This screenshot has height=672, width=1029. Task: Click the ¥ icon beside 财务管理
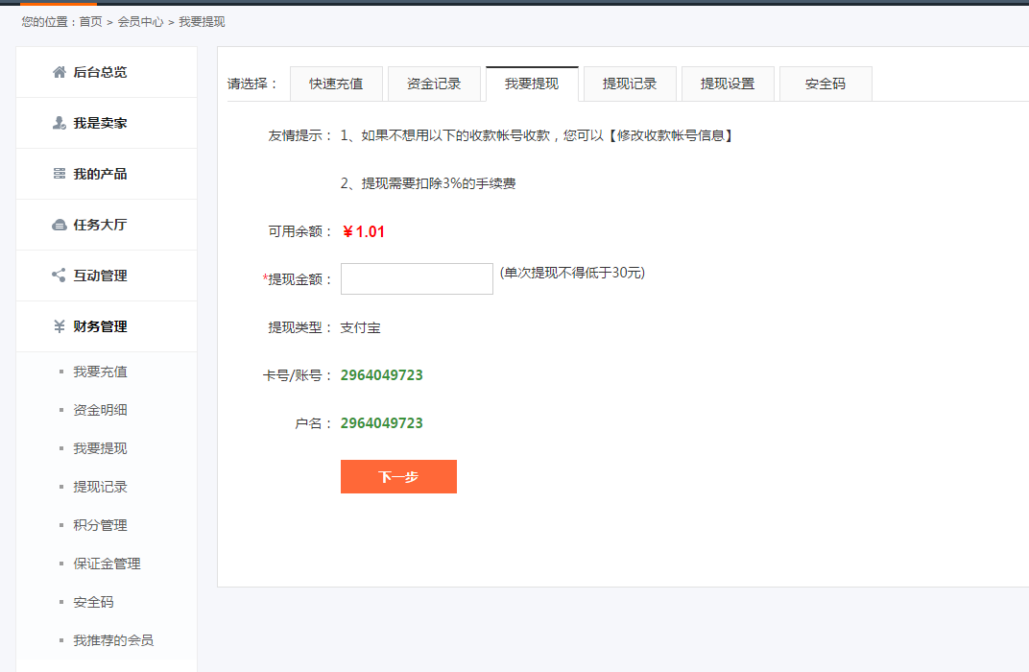click(x=60, y=326)
